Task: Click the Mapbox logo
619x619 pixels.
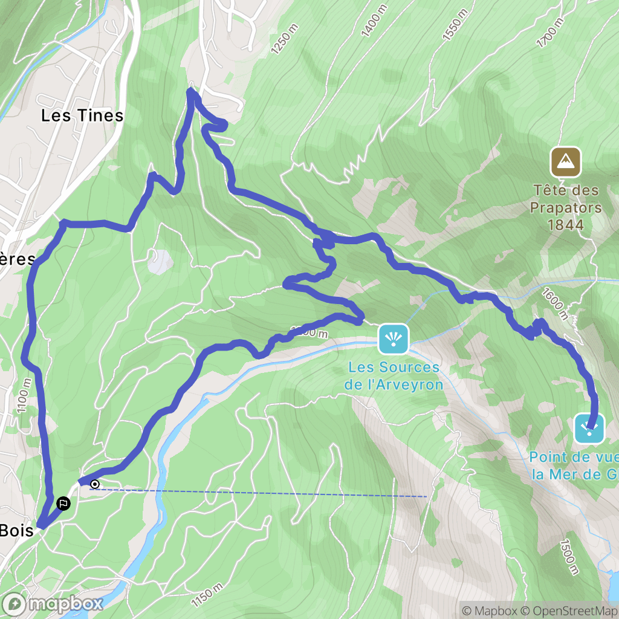Action: [53, 604]
